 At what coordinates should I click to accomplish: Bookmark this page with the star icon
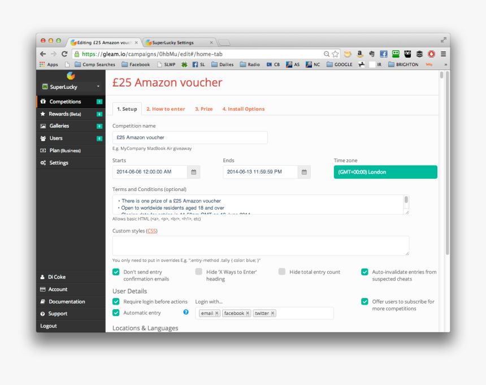(x=335, y=54)
